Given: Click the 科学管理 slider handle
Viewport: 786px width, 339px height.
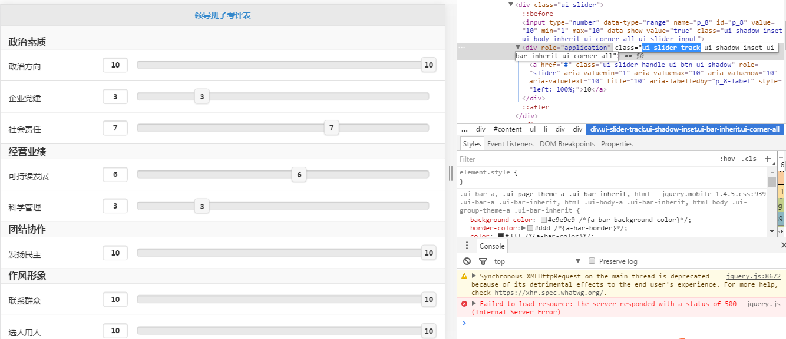Looking at the screenshot, I should [202, 206].
